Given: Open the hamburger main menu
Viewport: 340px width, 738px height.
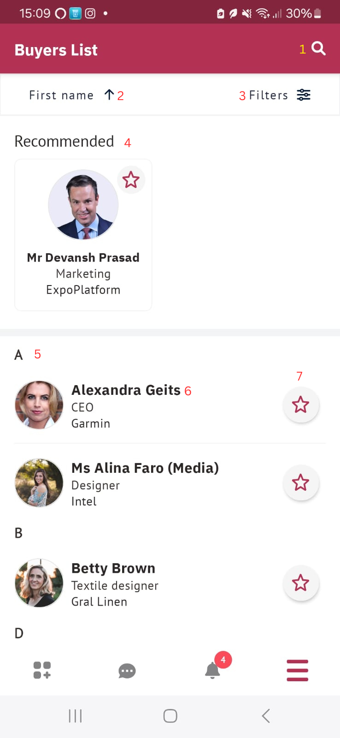Looking at the screenshot, I should tap(297, 670).
